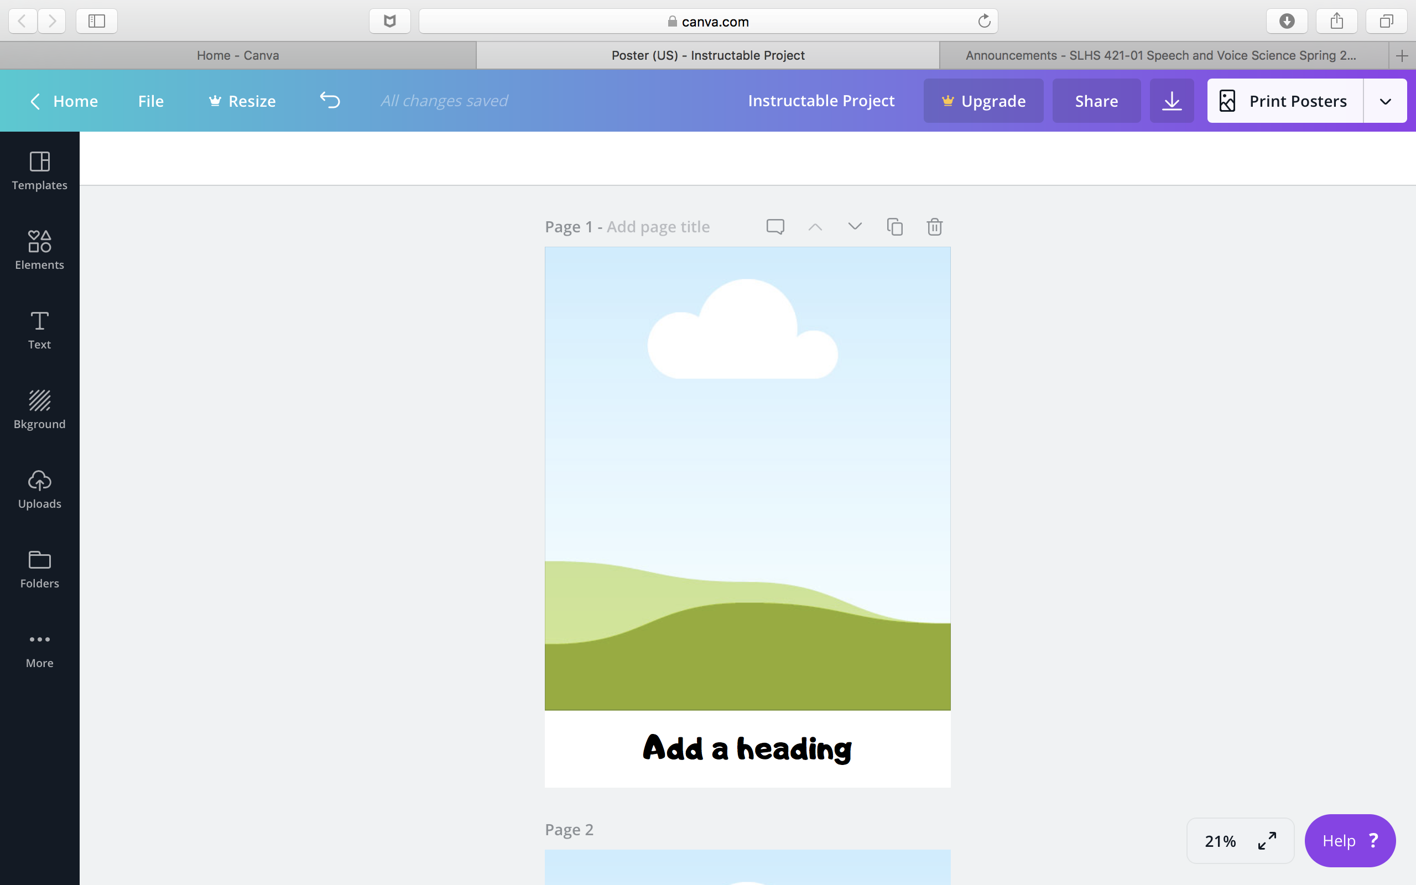
Task: Click the page comment icon
Action: click(775, 226)
